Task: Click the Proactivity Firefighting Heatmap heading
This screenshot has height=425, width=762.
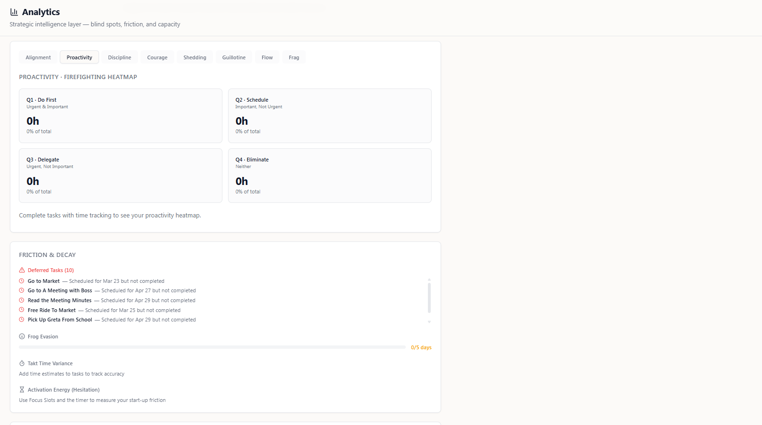Action: pyautogui.click(x=78, y=77)
